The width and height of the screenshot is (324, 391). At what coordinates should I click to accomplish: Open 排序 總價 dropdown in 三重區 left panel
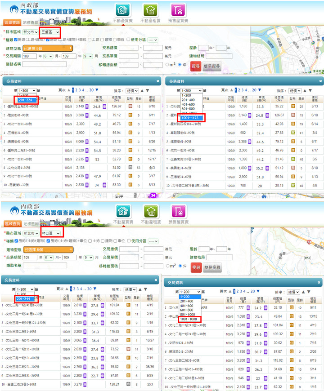pos(132,91)
